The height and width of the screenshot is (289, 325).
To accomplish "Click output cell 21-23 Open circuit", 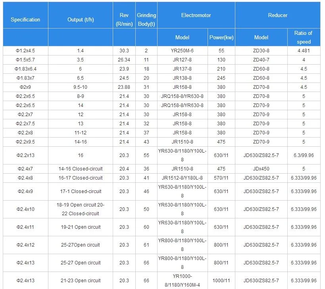I will (x=81, y=281).
